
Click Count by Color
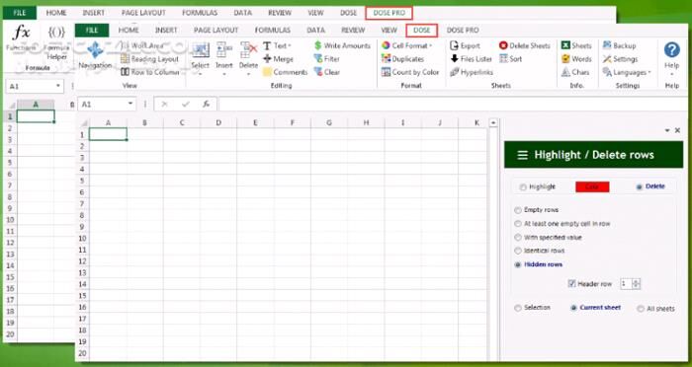(410, 72)
